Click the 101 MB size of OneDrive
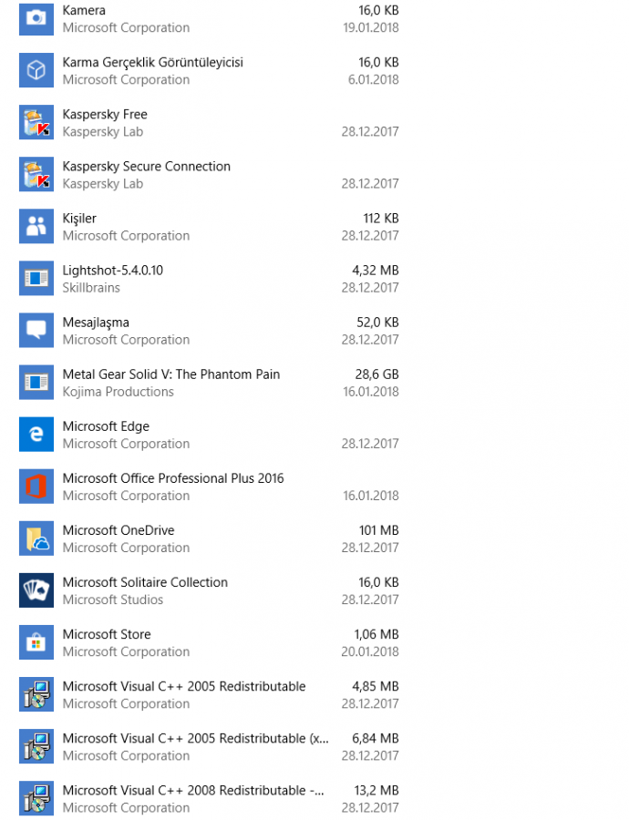The height and width of the screenshot is (820, 629). pos(379,530)
